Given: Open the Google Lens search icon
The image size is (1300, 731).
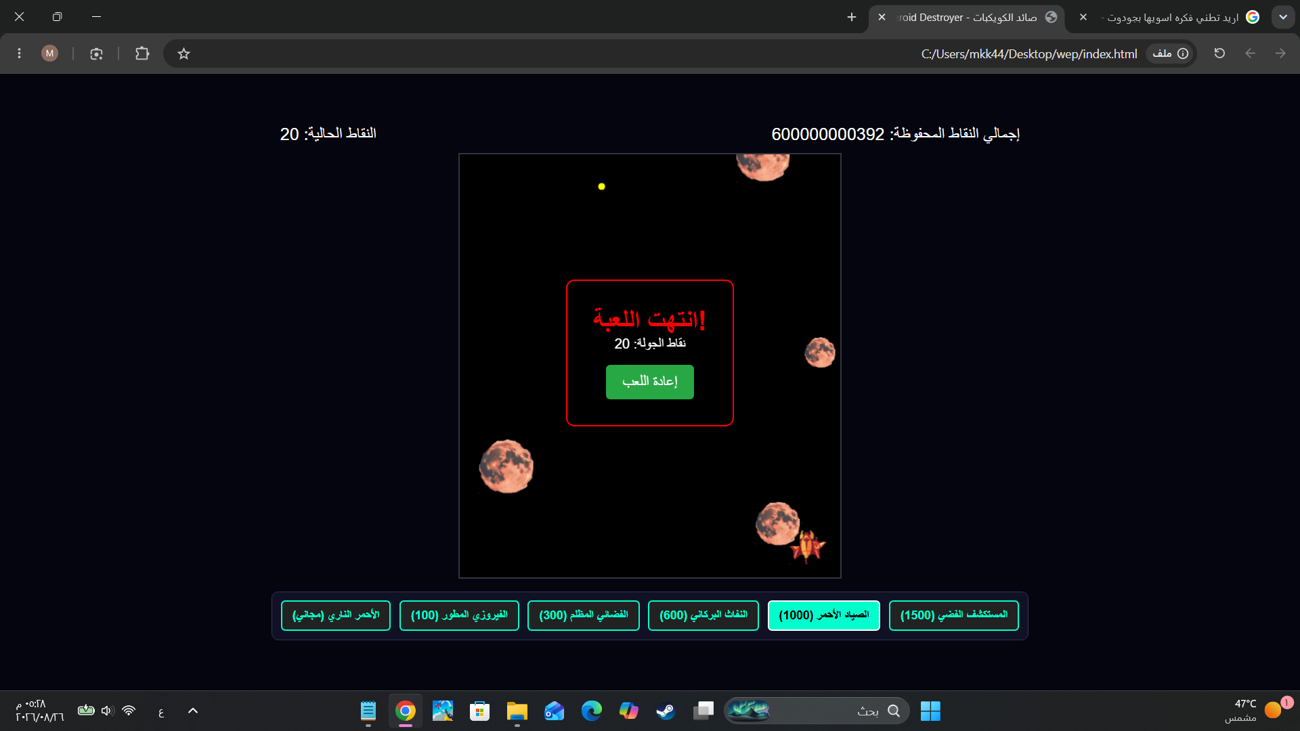Looking at the screenshot, I should pyautogui.click(x=96, y=53).
